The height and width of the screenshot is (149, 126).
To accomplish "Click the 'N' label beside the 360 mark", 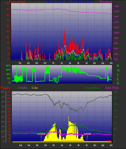I will [x=118, y=66].
